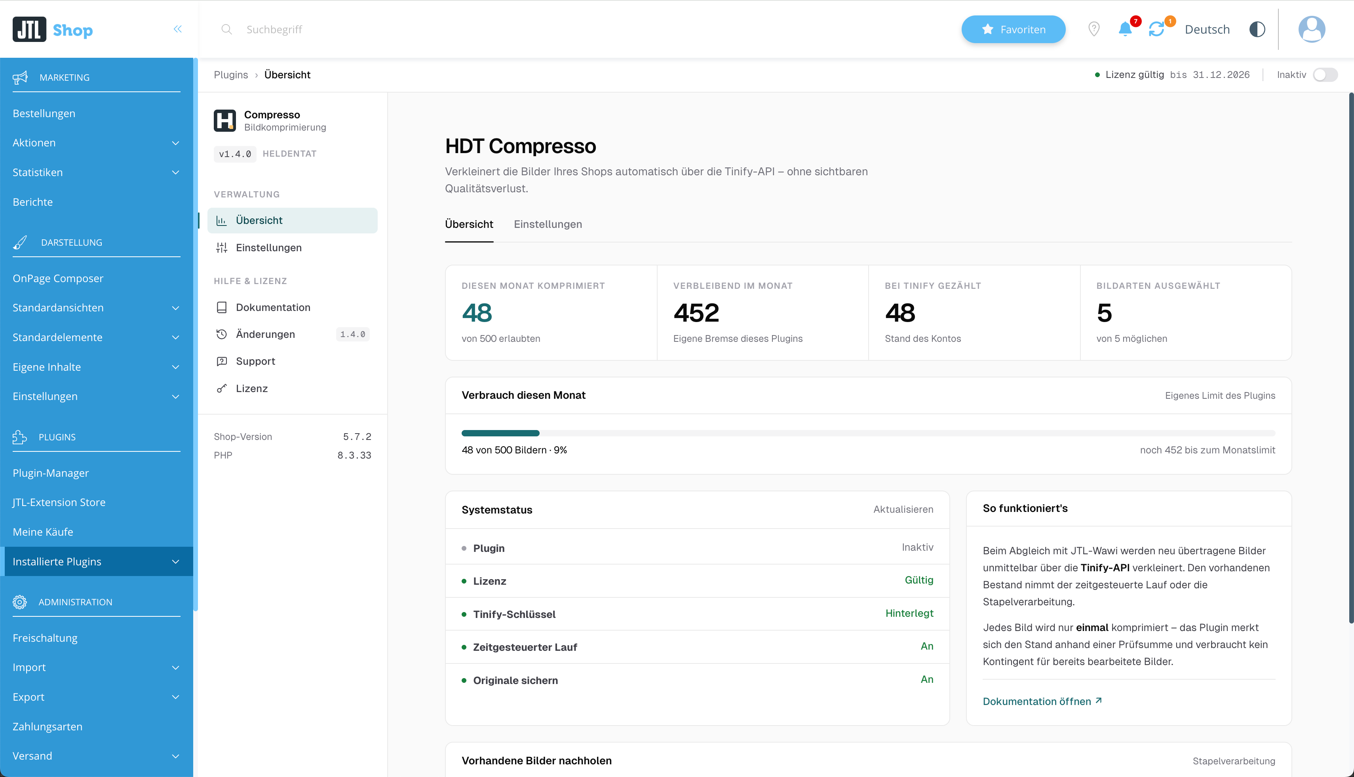This screenshot has height=777, width=1354.
Task: Open JTL-Extension Store
Action: [x=59, y=502]
